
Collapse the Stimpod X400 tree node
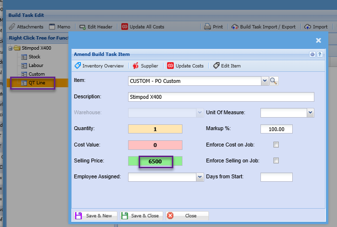click(x=11, y=48)
